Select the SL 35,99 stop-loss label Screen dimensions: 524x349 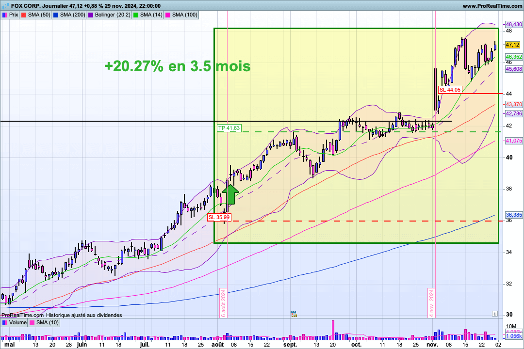coord(219,217)
